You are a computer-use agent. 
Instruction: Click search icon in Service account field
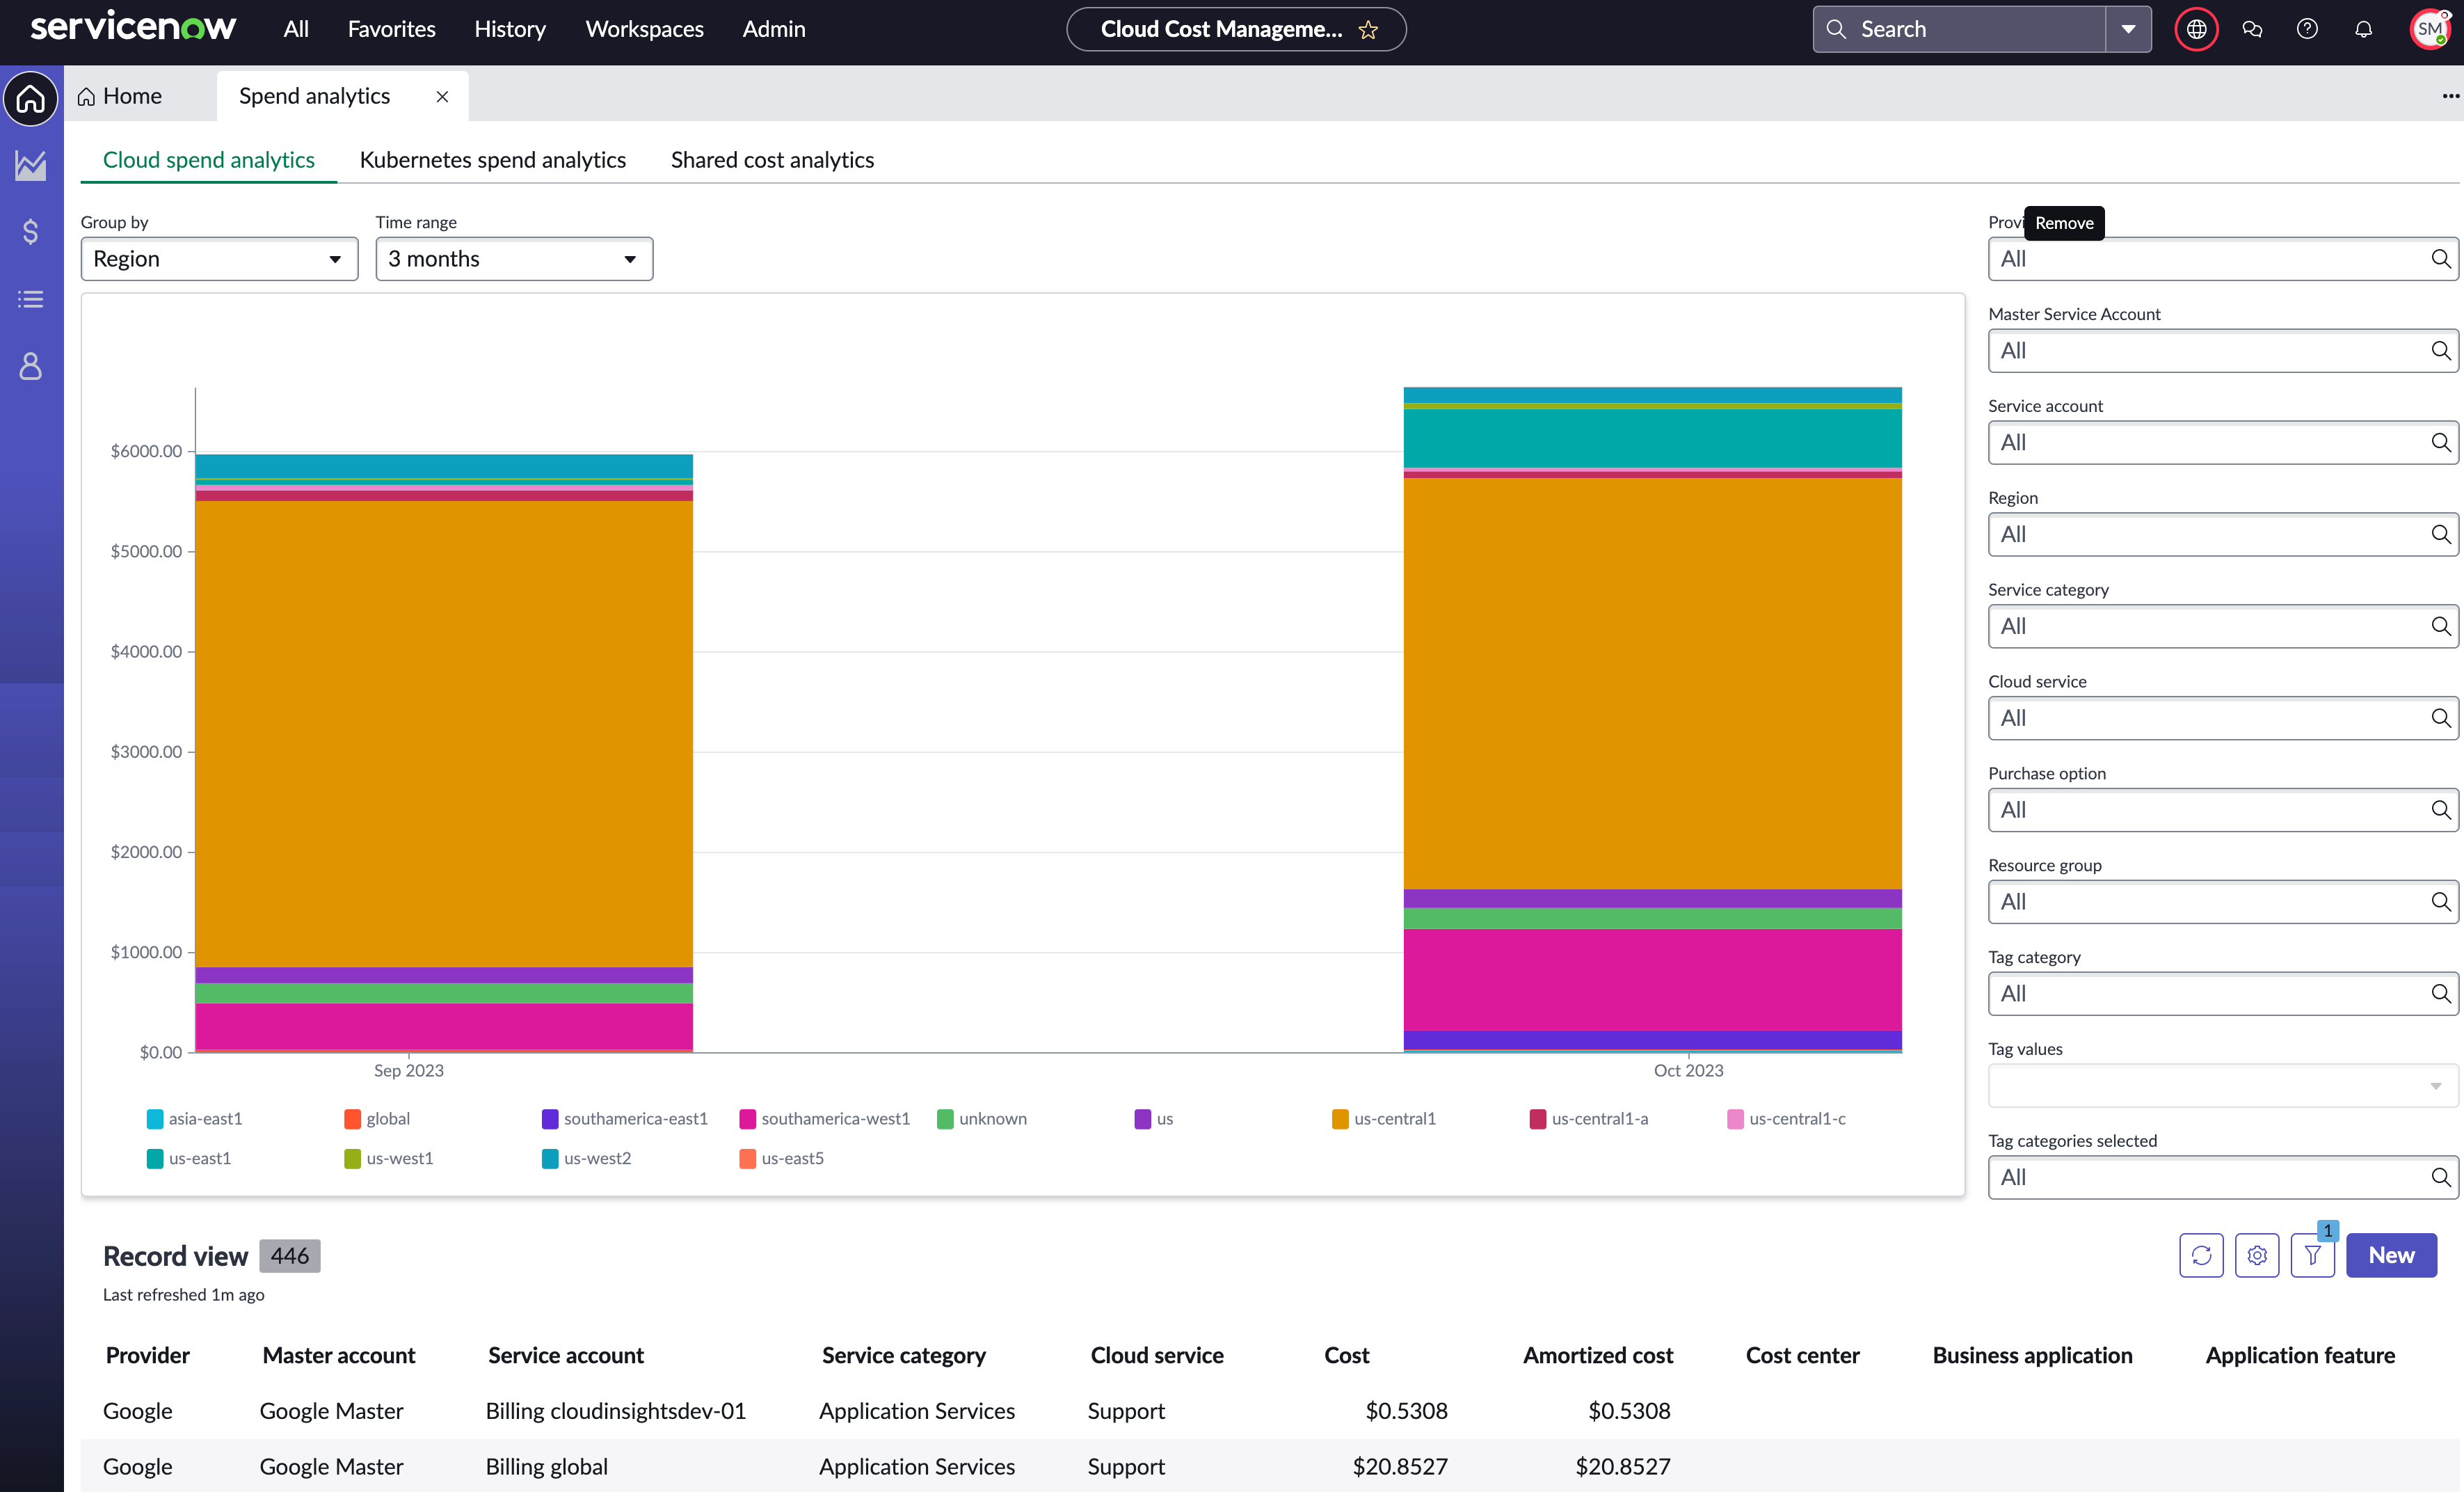click(2441, 443)
